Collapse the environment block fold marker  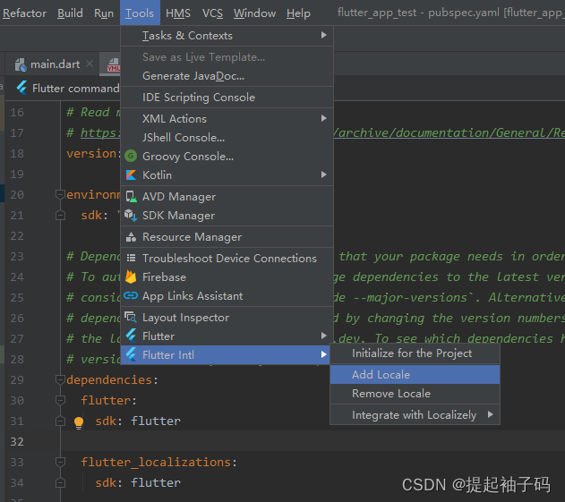60,194
